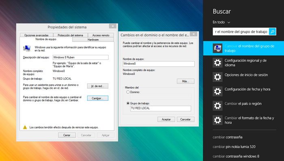Click Cancelar in the domain changes dialog
The height and width of the screenshot is (161, 284).
[x=185, y=119]
